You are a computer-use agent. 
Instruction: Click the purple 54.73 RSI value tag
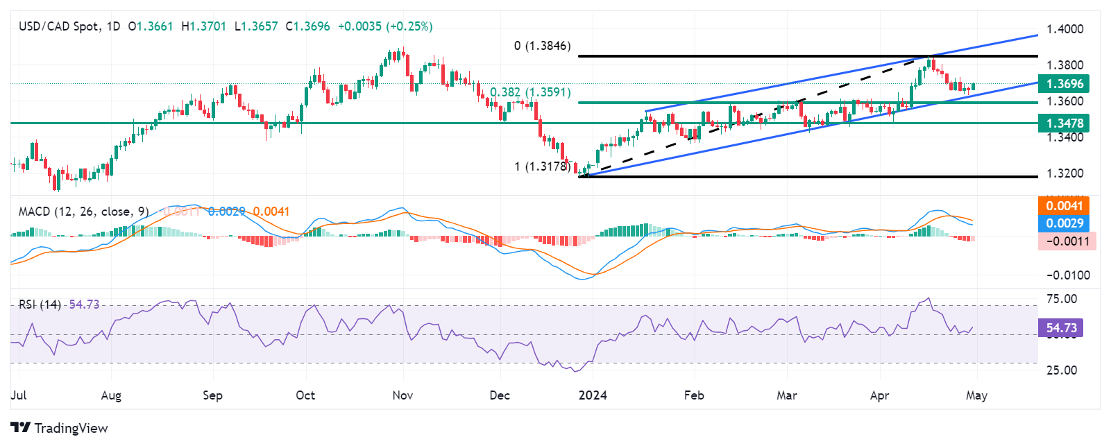click(x=1061, y=328)
